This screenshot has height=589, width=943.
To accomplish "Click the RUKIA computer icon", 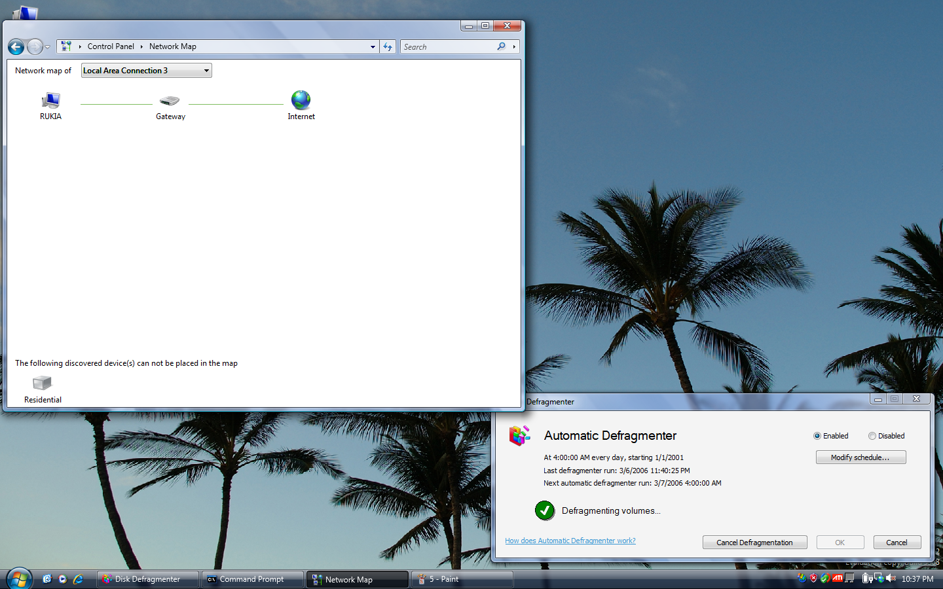I will [x=50, y=101].
